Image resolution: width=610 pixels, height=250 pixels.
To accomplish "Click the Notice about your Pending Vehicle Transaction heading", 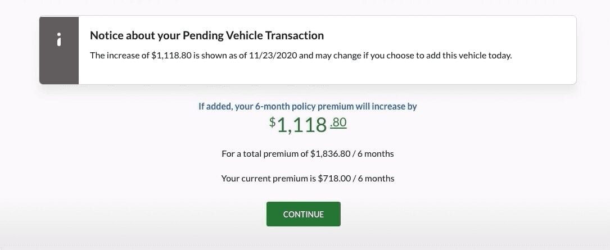I will [206, 35].
